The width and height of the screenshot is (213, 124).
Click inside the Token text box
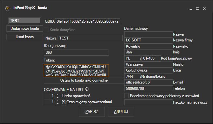pos(76,71)
